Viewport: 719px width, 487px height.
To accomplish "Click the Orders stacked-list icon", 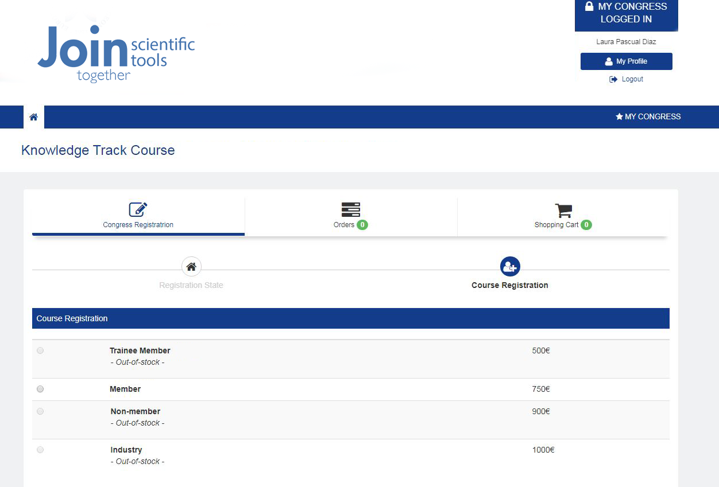I will click(x=351, y=209).
